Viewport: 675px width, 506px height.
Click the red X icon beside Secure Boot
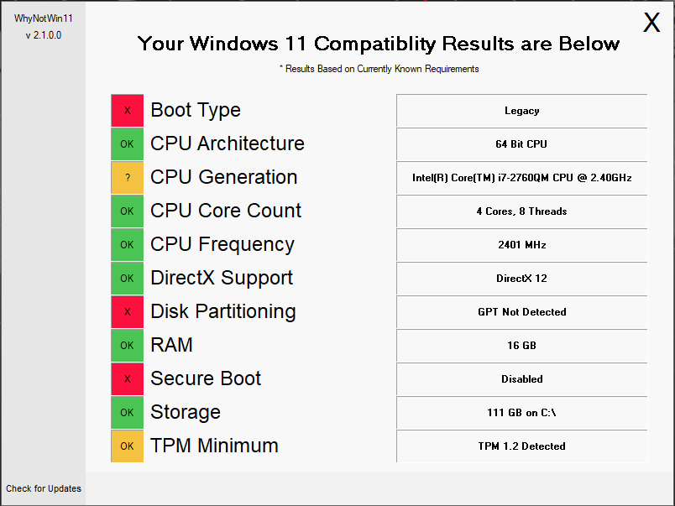(x=127, y=379)
